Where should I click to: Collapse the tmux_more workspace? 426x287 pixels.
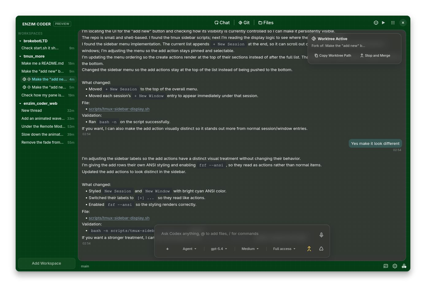pyautogui.click(x=20, y=56)
